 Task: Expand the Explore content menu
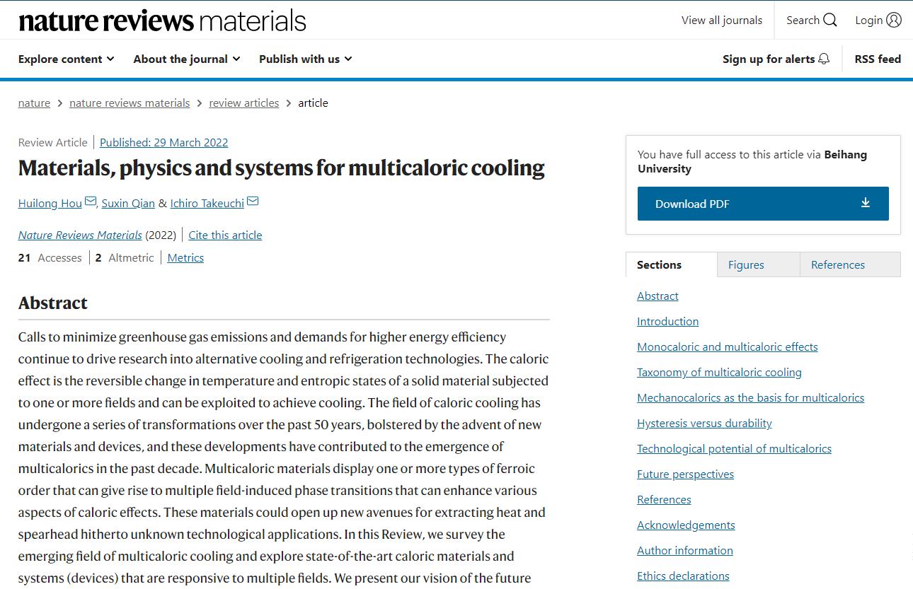[66, 59]
